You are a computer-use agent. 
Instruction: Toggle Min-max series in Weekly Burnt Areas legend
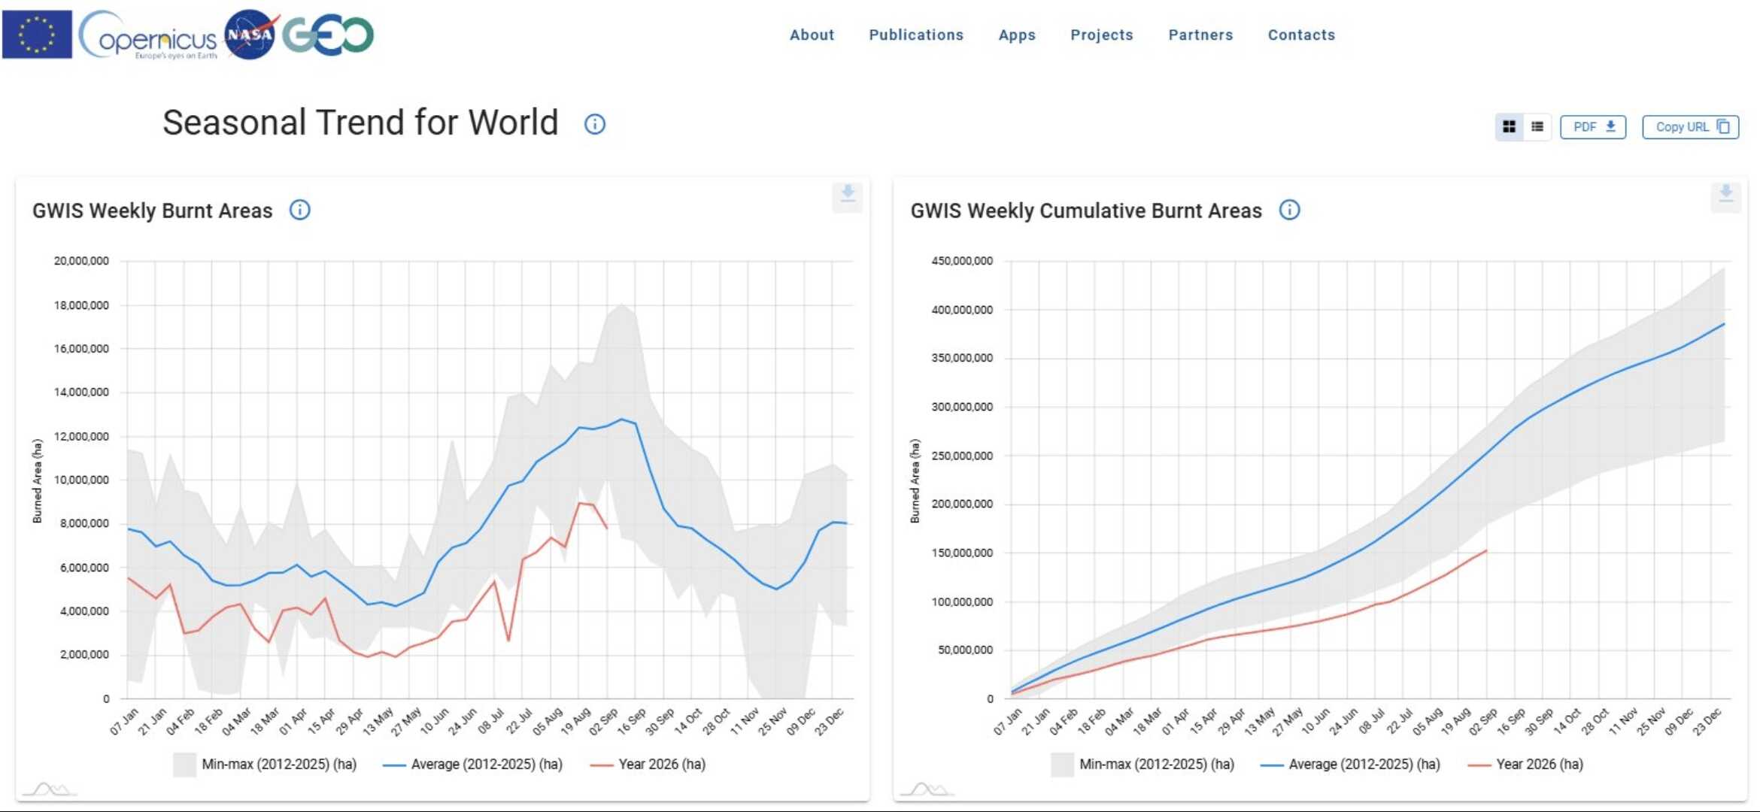265,765
